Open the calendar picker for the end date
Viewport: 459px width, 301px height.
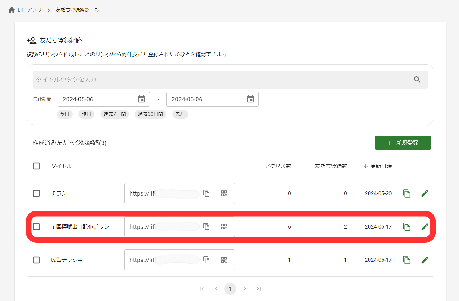point(250,99)
